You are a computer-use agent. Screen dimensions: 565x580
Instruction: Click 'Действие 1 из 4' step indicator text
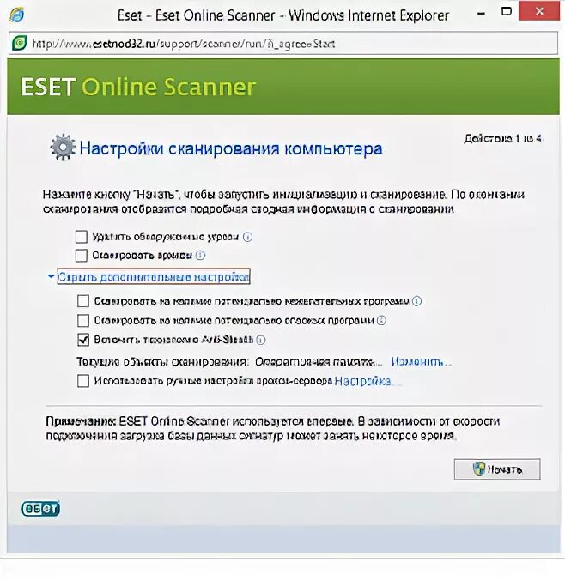[503, 139]
